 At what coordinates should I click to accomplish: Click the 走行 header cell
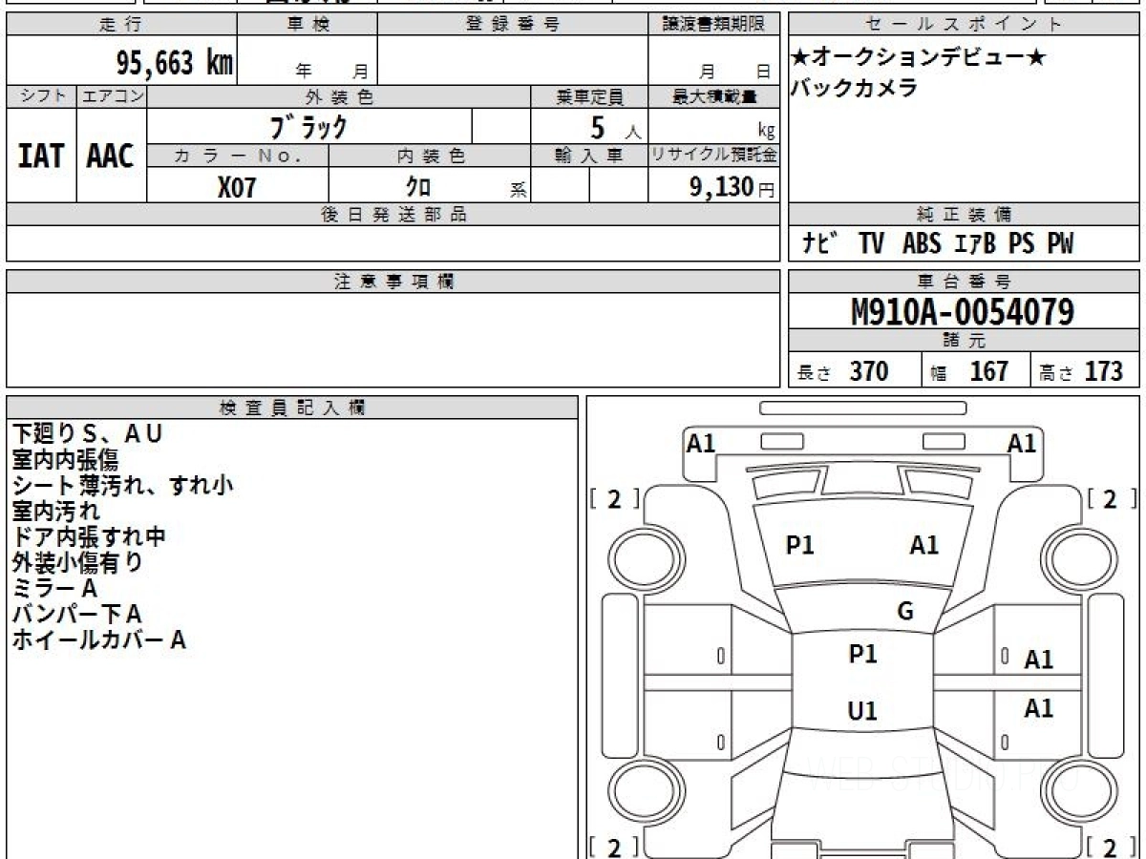pyautogui.click(x=121, y=25)
